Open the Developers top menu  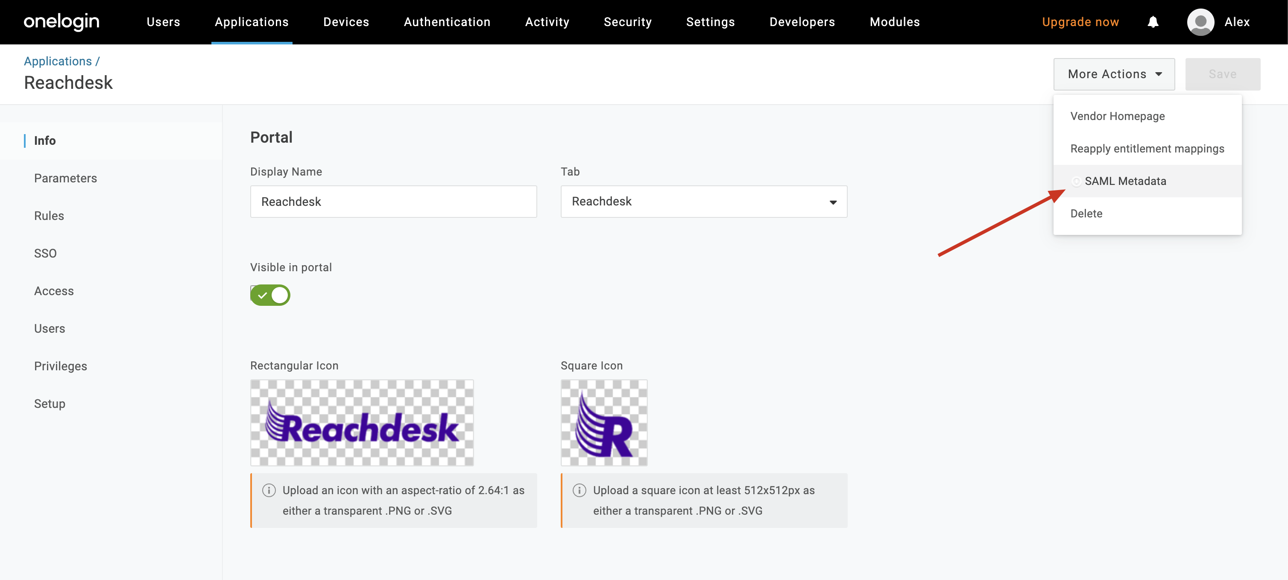[x=802, y=22]
